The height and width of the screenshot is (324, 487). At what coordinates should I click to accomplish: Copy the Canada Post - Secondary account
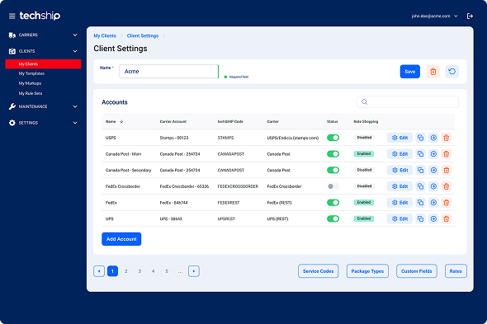coord(420,170)
